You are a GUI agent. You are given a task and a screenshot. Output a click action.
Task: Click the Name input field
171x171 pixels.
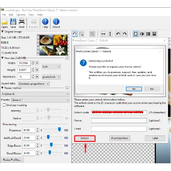point(119,121)
